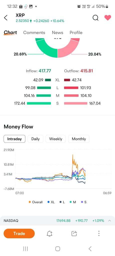Tap the 20.69% inflow percentage label
Viewport: 115px width, 256px height.
20,54
